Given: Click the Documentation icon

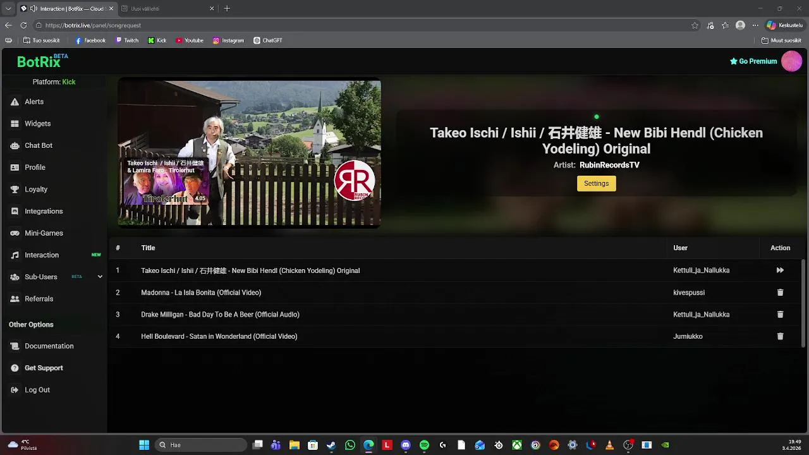Looking at the screenshot, I should click(15, 346).
